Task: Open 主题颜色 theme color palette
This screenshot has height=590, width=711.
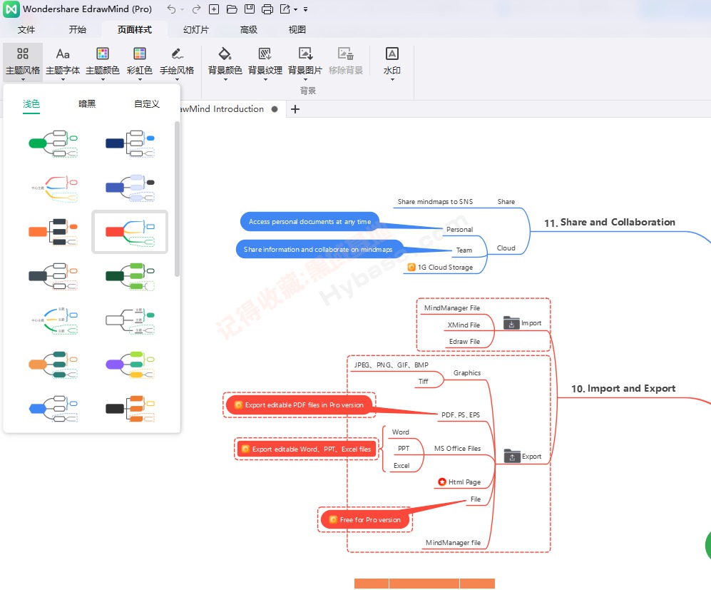Action: click(x=103, y=61)
